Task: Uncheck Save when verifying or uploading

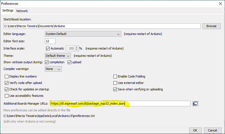Action: coord(115,89)
